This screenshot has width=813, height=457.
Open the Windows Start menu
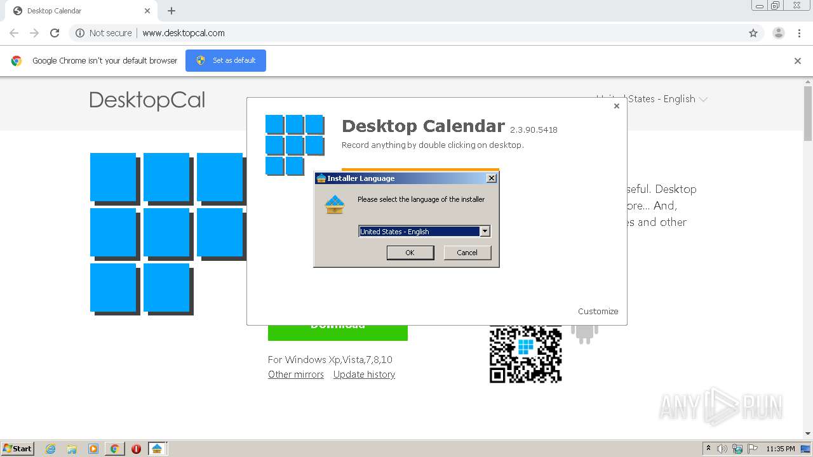pyautogui.click(x=17, y=448)
